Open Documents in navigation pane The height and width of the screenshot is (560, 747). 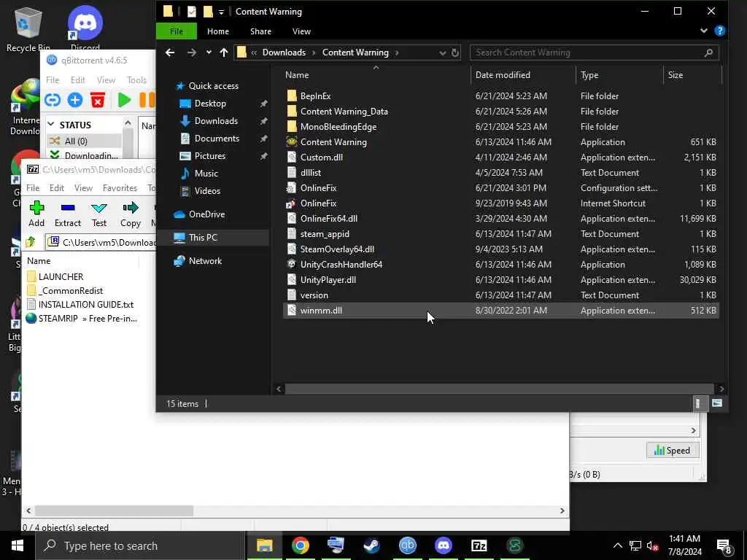pyautogui.click(x=216, y=139)
